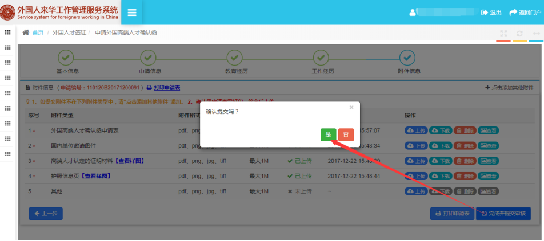544x241 pixels.
Task: Open the 附件信息 step circle
Action: pyautogui.click(x=407, y=58)
